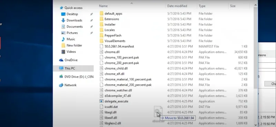The height and width of the screenshot is (127, 276).
Task: Click the PepperFlash folder icon
Action: click(x=101, y=36)
